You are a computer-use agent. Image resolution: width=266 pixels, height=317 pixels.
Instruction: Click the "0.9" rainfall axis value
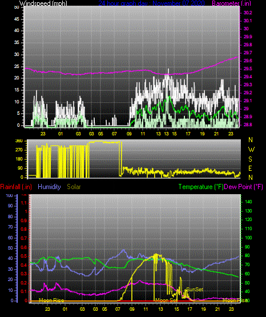[24, 220]
